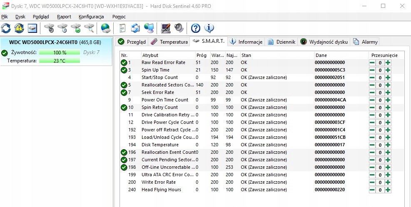The image size is (411, 207).
Task: Open the Plik menu
Action: [x=5, y=17]
